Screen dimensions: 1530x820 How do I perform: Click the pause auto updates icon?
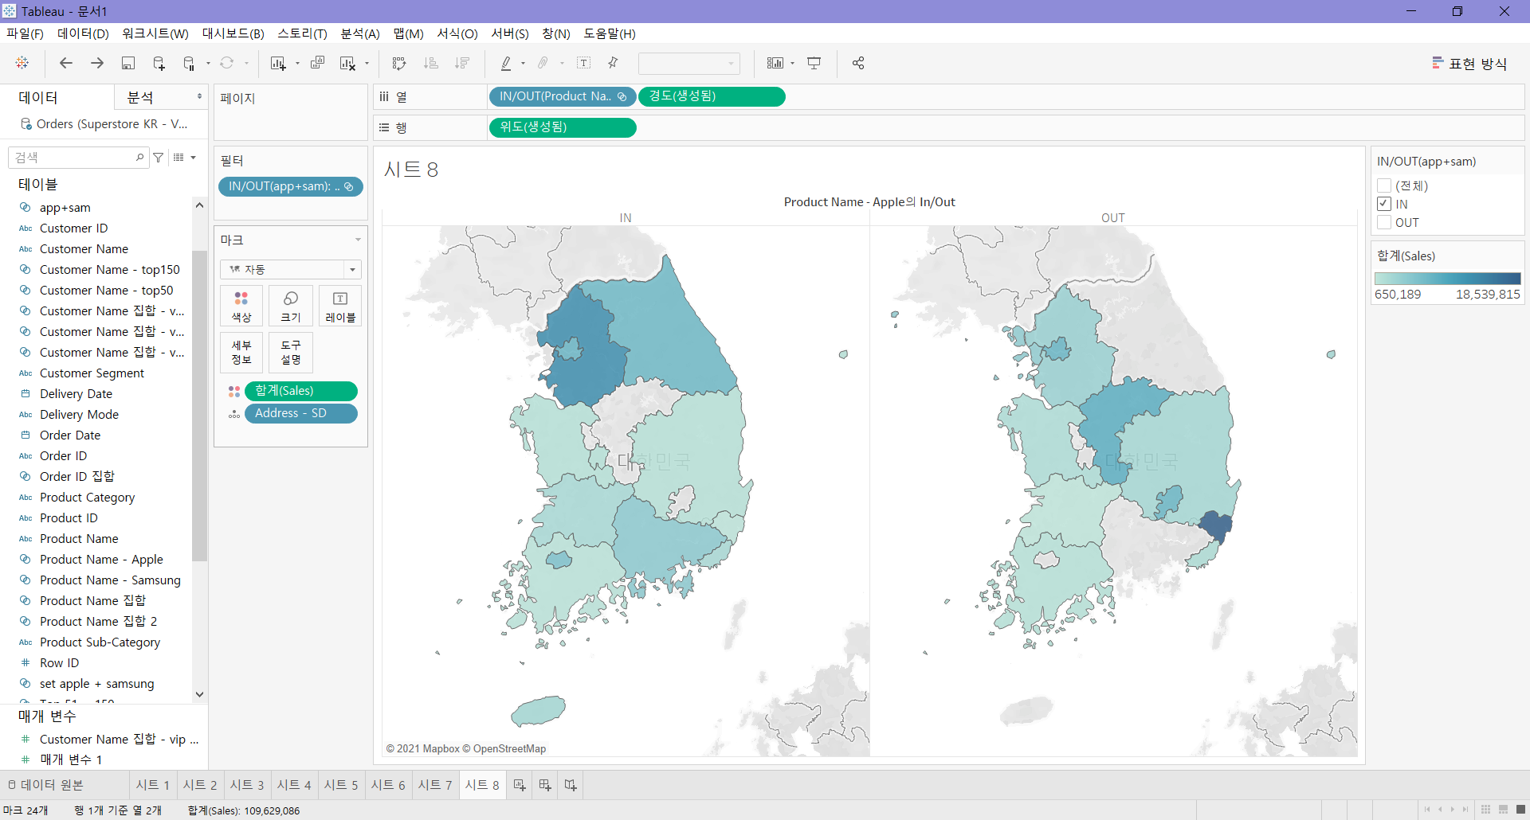(189, 63)
